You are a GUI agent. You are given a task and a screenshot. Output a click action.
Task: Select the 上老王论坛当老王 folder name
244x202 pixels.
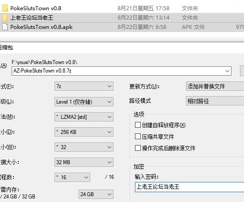point(32,18)
